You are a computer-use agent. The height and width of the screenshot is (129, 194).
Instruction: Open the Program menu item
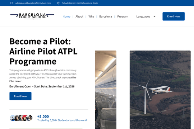pos(123,16)
